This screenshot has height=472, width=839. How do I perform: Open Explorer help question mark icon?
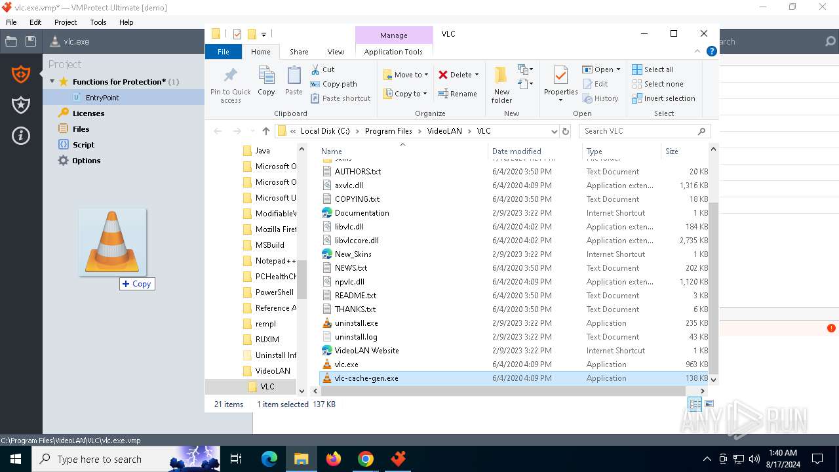pyautogui.click(x=711, y=52)
